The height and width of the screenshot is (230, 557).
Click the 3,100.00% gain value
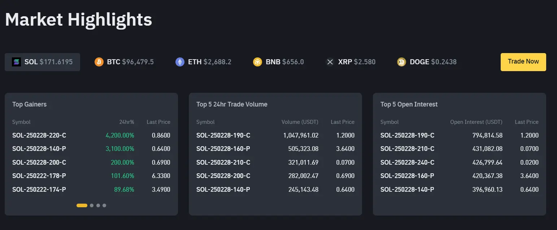click(x=120, y=149)
